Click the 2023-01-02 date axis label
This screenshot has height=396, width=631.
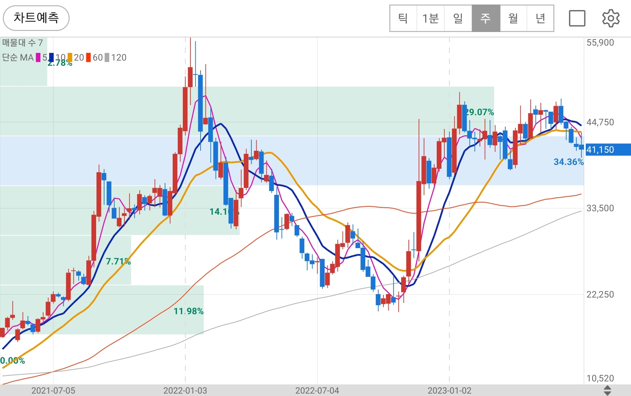click(450, 390)
